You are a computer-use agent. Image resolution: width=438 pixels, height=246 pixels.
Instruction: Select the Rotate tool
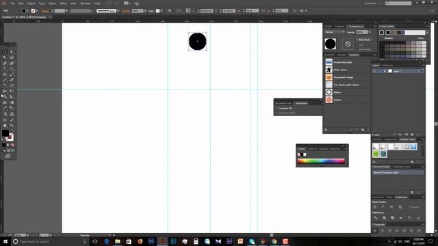tap(5, 85)
